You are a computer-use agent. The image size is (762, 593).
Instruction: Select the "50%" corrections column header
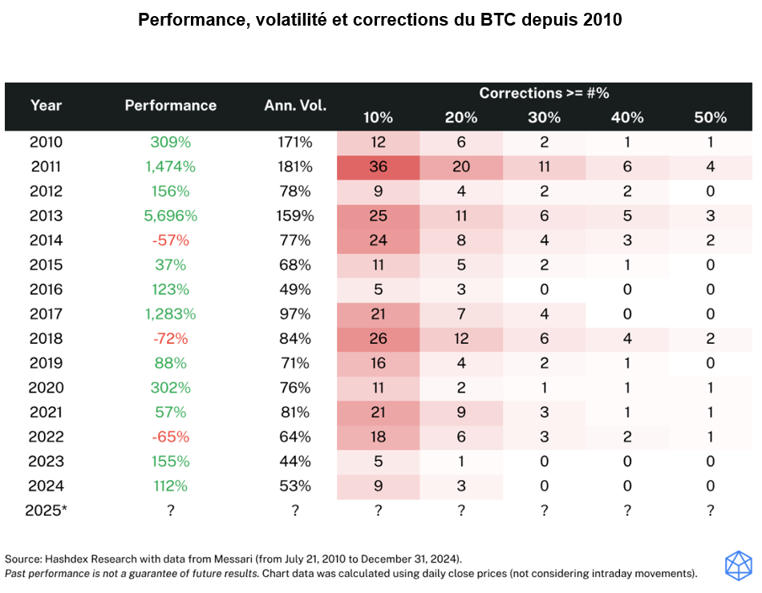(x=710, y=118)
